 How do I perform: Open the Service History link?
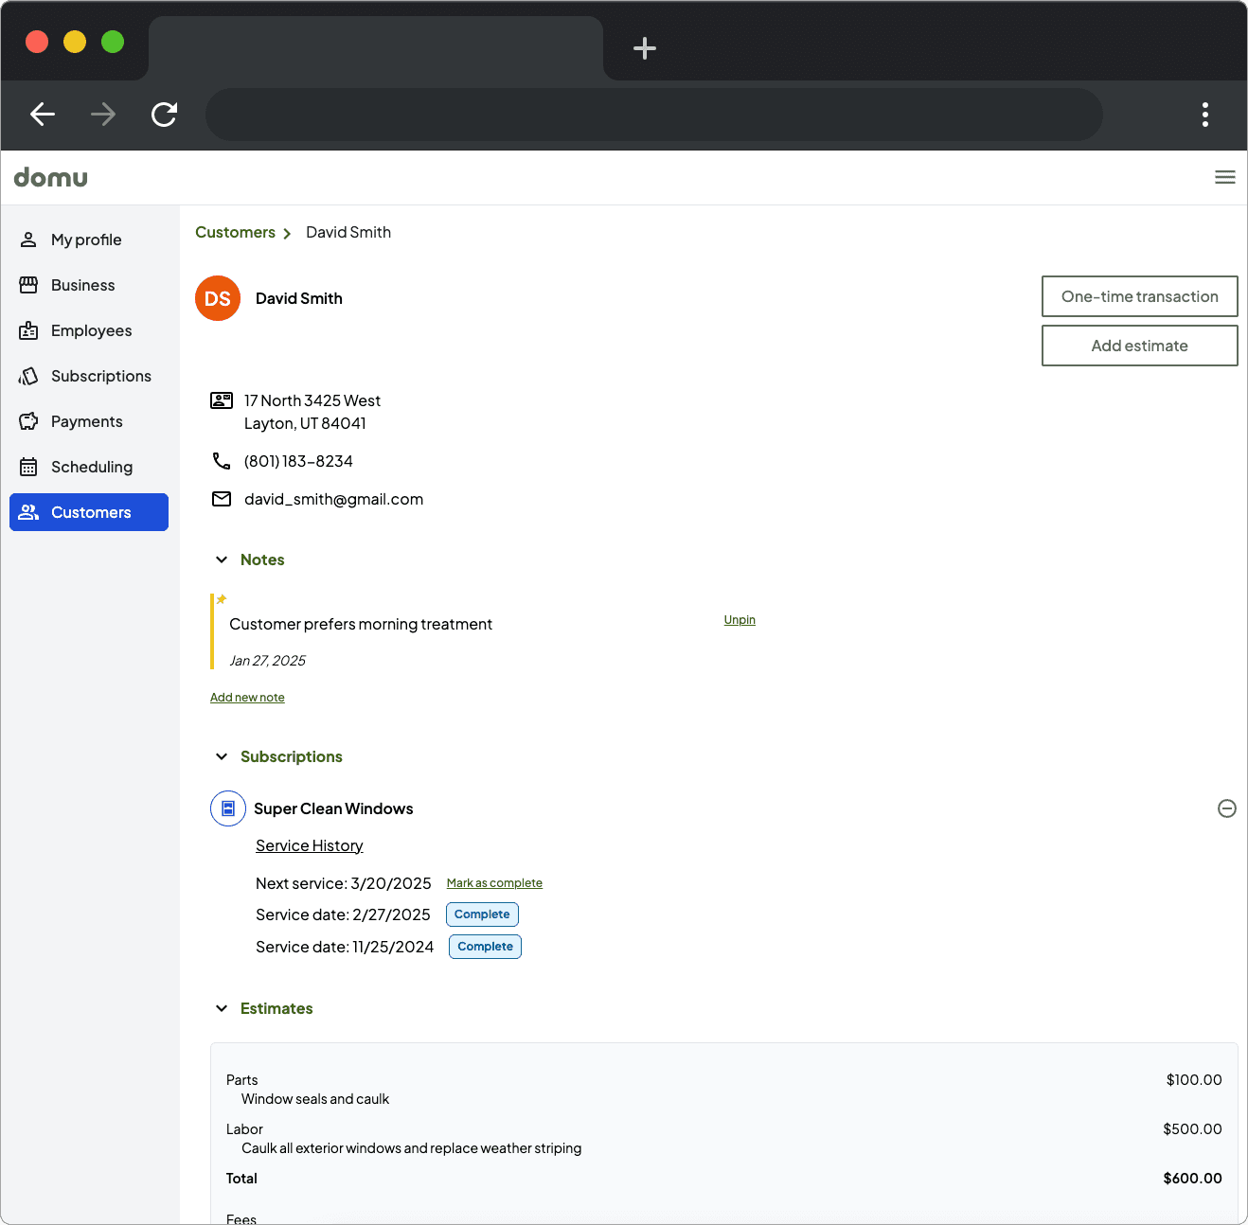(x=310, y=845)
